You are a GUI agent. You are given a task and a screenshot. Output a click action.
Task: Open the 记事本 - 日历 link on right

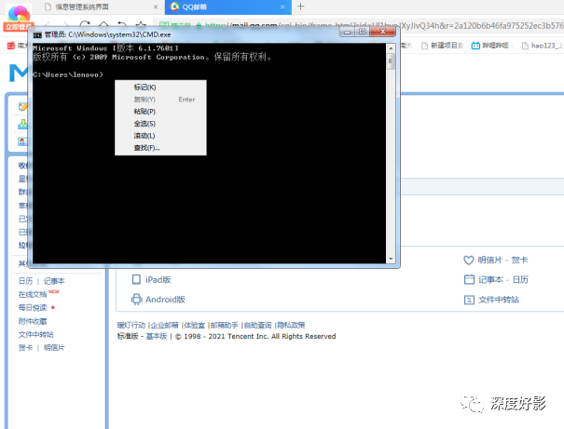point(503,280)
